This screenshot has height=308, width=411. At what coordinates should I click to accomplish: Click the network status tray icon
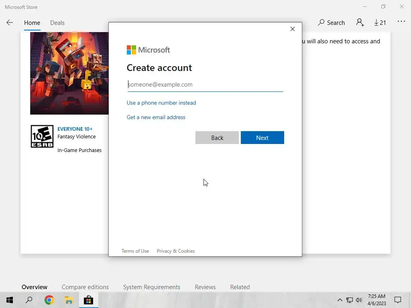pyautogui.click(x=350, y=300)
